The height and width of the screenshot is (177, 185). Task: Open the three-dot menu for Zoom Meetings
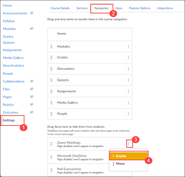tap(128, 144)
